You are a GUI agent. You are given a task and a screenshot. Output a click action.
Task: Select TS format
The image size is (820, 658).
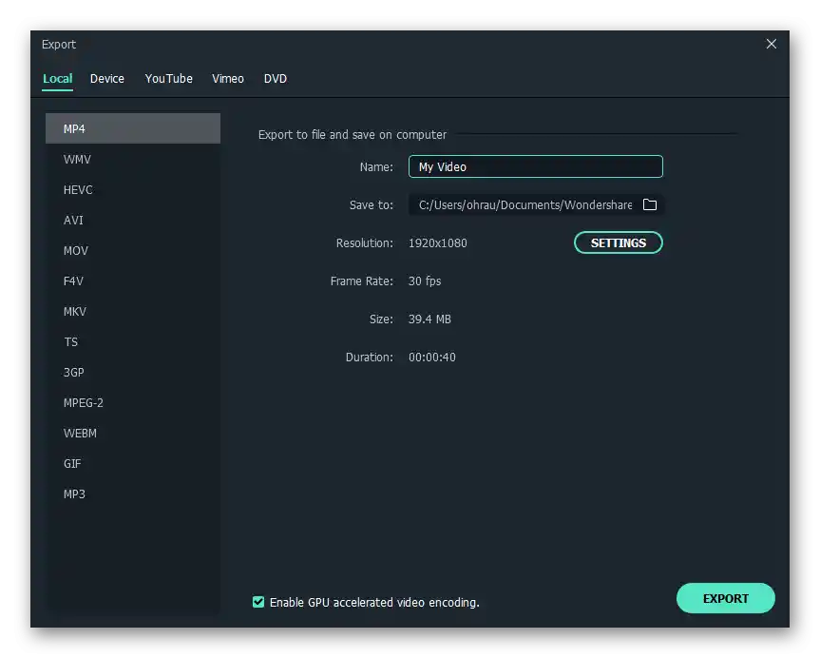click(133, 341)
